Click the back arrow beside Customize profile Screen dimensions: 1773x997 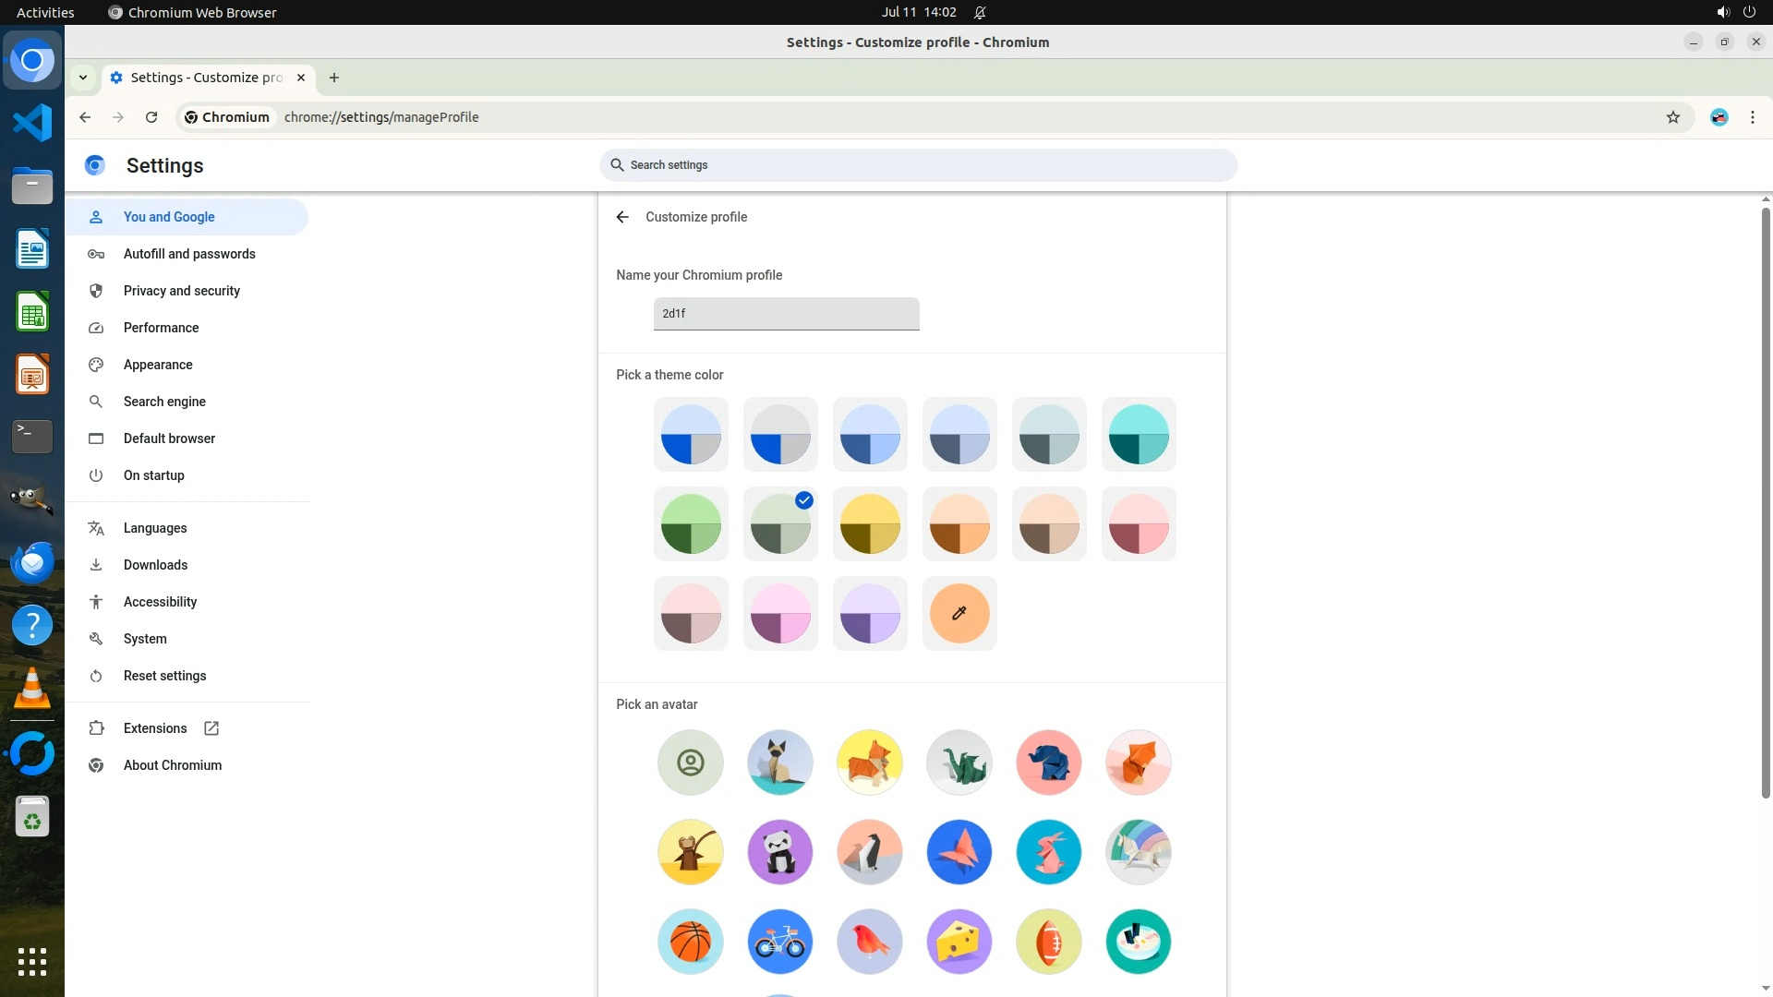(622, 217)
